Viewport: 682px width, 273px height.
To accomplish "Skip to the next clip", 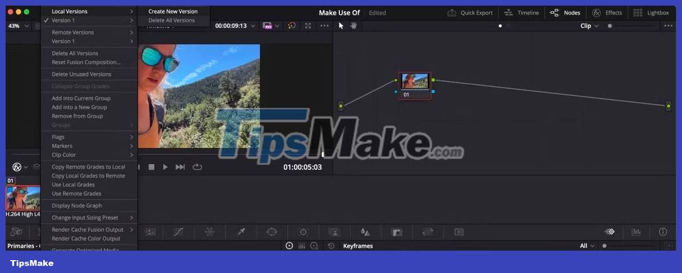I will pos(180,167).
